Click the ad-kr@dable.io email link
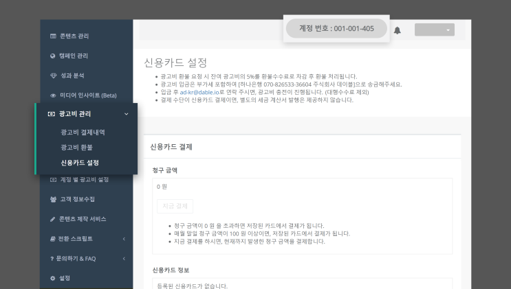The height and width of the screenshot is (289, 511). click(199, 93)
